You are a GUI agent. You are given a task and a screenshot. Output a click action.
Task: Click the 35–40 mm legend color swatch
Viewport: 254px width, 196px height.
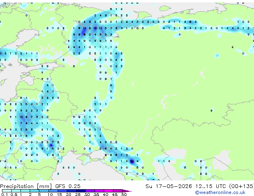99,191
